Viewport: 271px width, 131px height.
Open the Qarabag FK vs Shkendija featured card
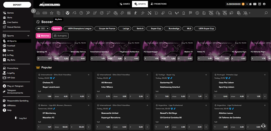click(61, 51)
